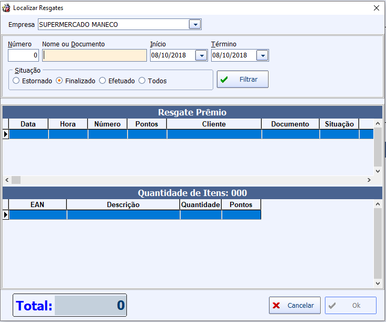The width and height of the screenshot is (386, 322).
Task: Expand the Término date picker
Action: (262, 55)
